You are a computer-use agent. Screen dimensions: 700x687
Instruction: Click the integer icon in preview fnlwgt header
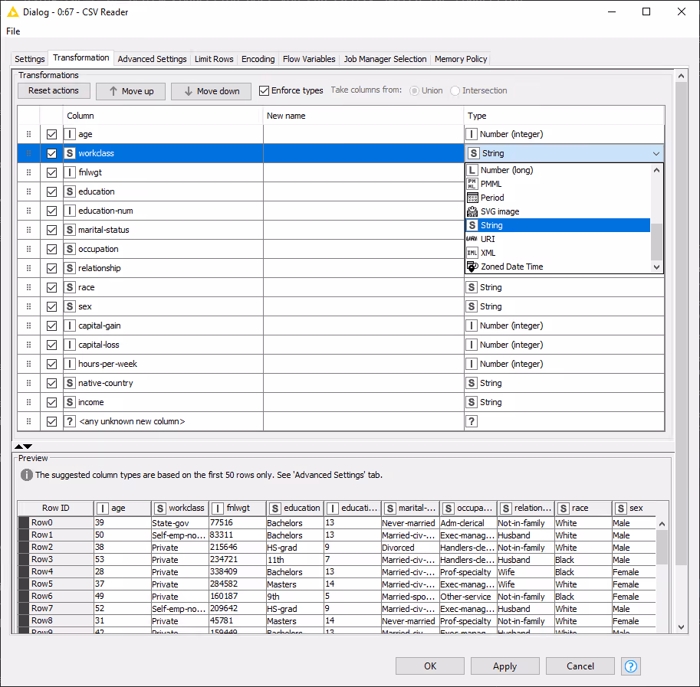218,509
